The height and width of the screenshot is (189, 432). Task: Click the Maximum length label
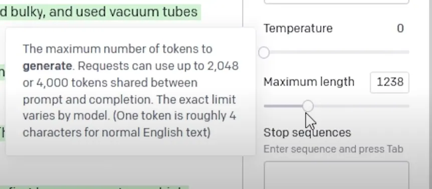(x=309, y=82)
